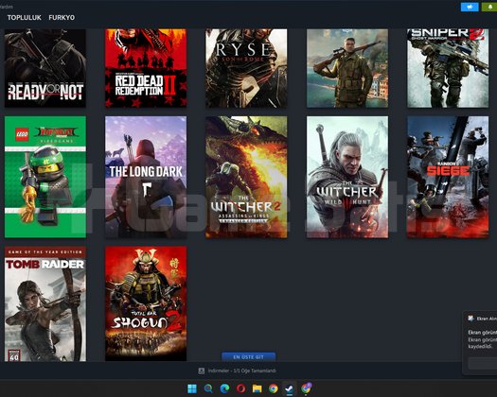
Task: Click the Steam taskbar icon
Action: pos(290,388)
